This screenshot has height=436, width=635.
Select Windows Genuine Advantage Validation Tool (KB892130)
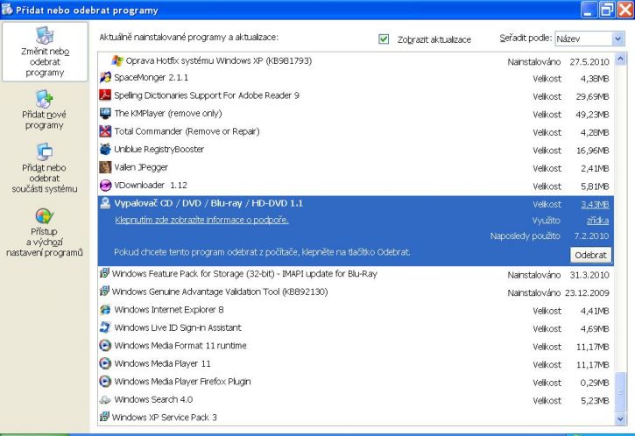click(x=356, y=292)
